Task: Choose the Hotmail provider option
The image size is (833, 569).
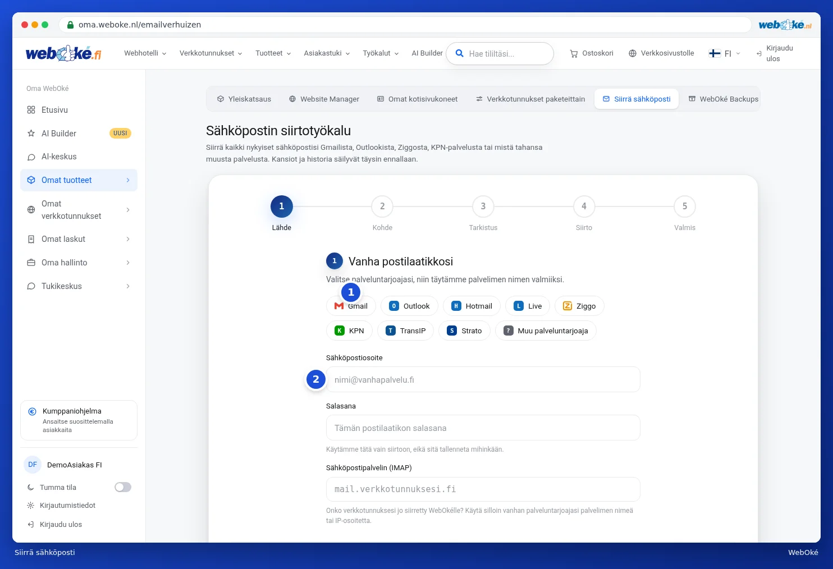Action: tap(472, 306)
